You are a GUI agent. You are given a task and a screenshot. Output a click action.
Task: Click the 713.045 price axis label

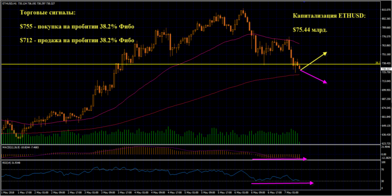pyautogui.click(x=385, y=81)
